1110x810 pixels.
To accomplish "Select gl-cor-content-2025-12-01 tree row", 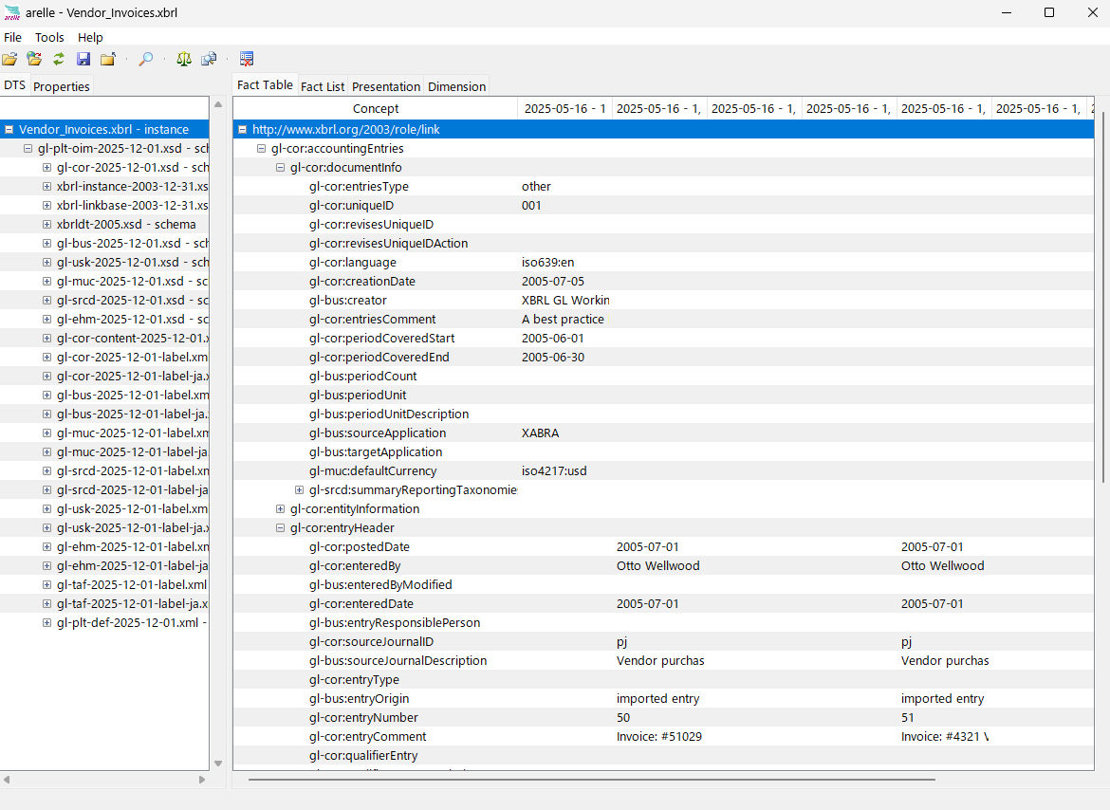I will click(104, 339).
